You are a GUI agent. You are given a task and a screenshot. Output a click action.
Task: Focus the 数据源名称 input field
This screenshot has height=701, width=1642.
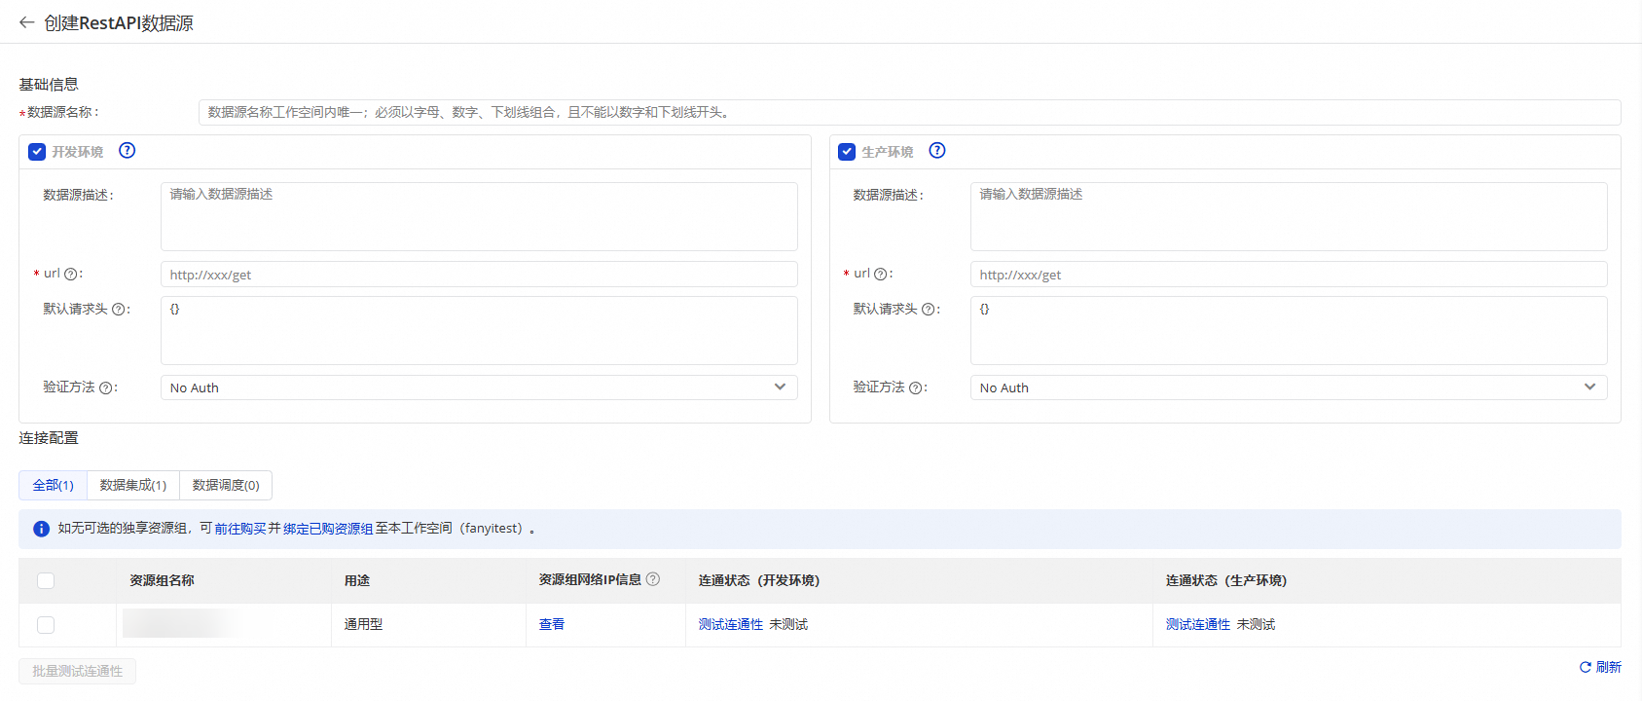[910, 112]
